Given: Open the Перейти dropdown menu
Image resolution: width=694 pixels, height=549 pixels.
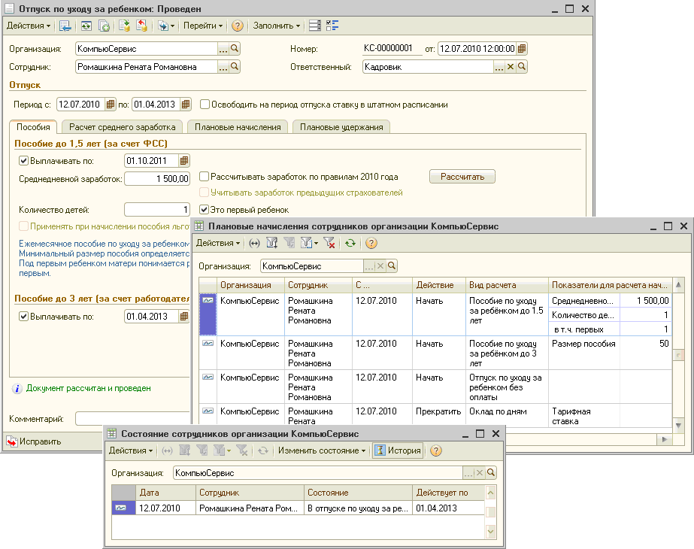Looking at the screenshot, I should point(203,26).
